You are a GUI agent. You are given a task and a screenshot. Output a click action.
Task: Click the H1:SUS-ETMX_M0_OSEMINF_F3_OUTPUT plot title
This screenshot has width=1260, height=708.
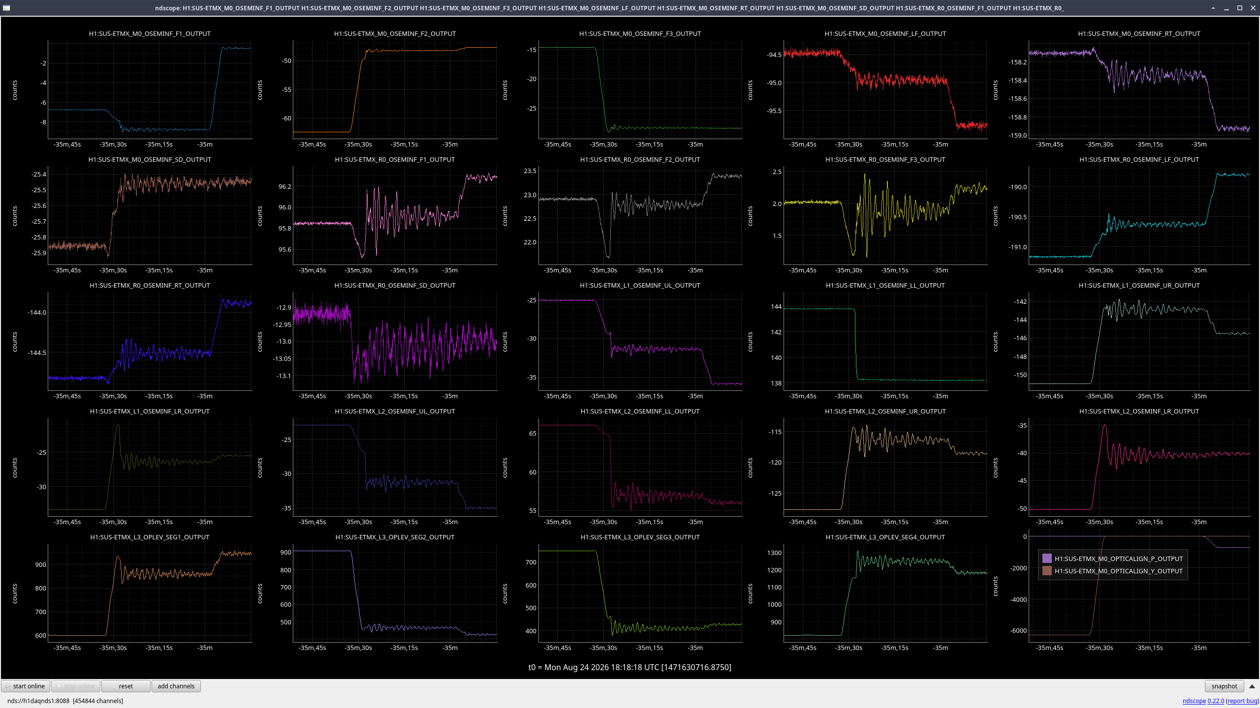pos(640,33)
